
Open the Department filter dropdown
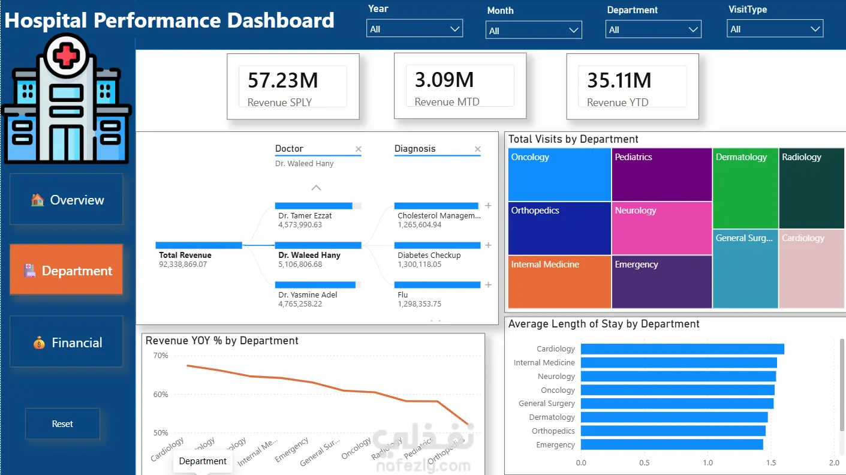click(654, 29)
